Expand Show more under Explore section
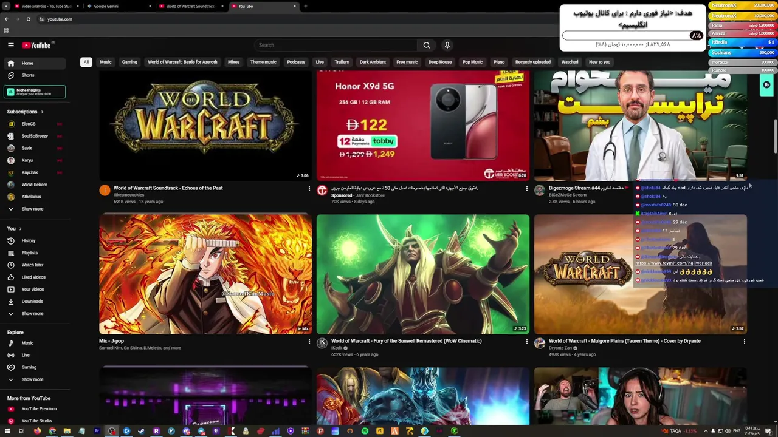778x437 pixels. (35, 379)
